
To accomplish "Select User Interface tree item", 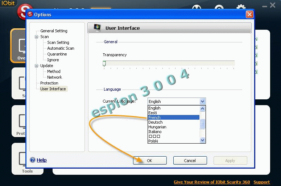I will pos(53,89).
